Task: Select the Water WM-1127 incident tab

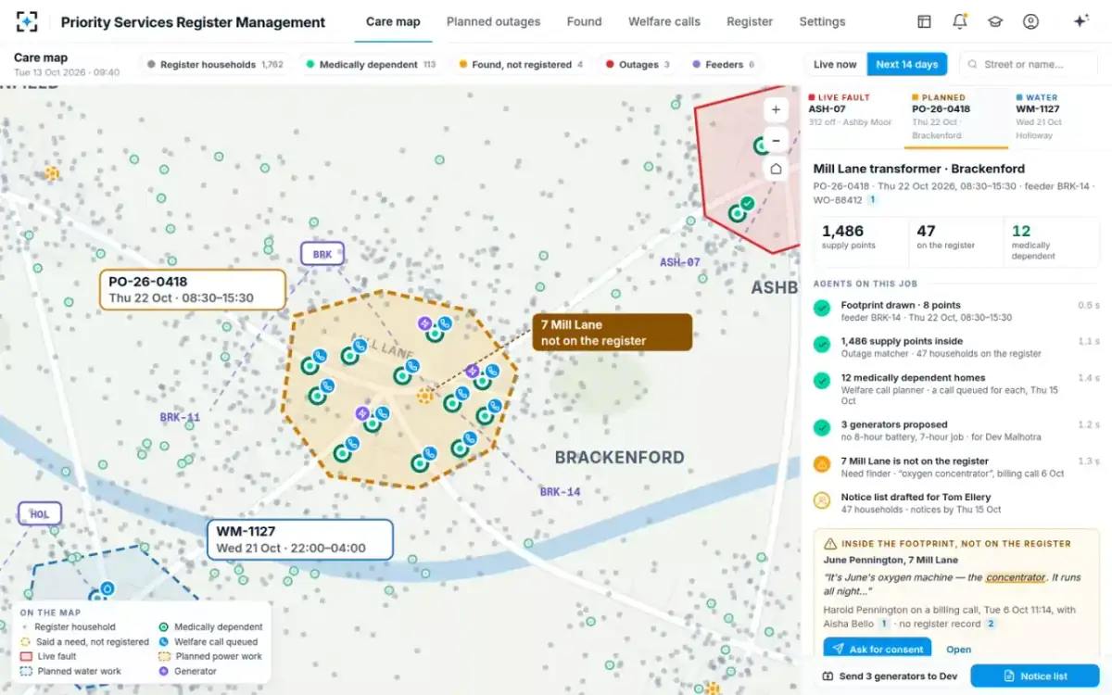Action: coord(1058,116)
